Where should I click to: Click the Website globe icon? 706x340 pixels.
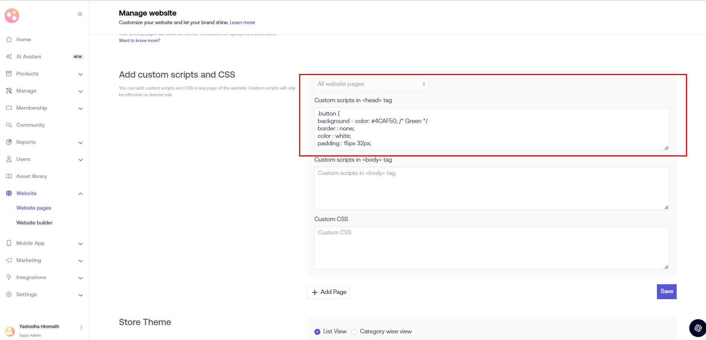click(x=9, y=193)
